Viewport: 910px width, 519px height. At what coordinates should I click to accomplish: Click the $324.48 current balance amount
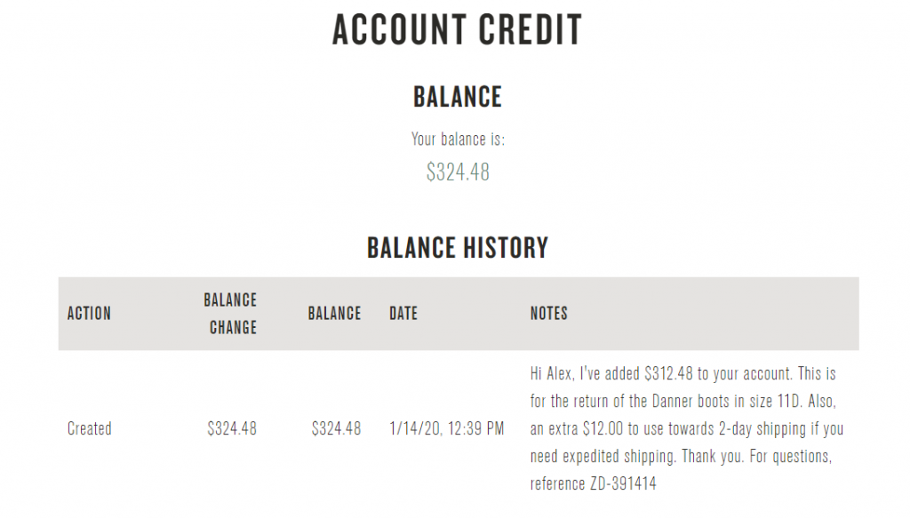(458, 172)
